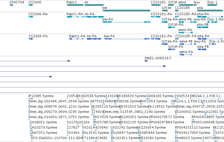Click the CG3906 gene glyph
The image size is (224, 142).
tap(31, 5)
